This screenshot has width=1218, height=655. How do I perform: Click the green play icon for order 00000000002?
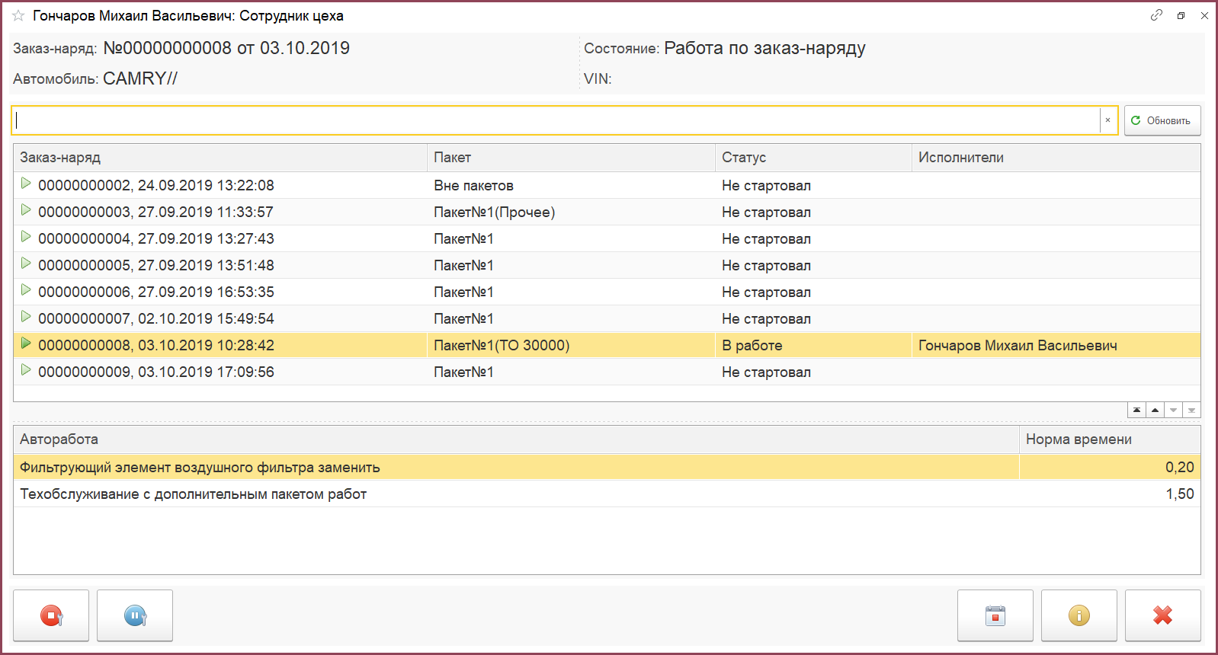tap(26, 184)
